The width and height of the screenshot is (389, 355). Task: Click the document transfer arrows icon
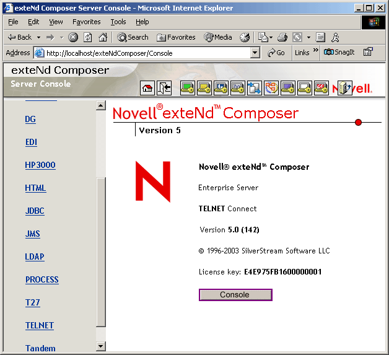coord(255,88)
